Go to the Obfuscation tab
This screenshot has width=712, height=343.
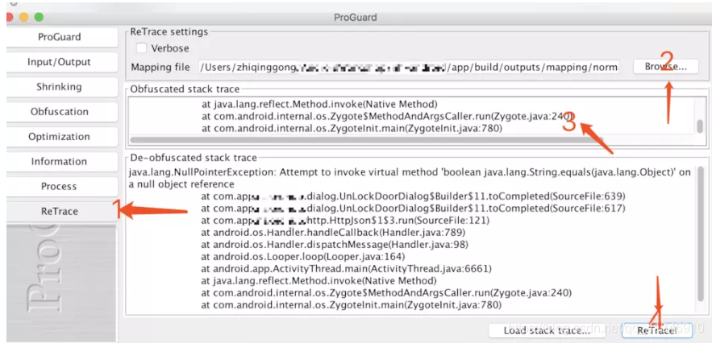tap(60, 112)
